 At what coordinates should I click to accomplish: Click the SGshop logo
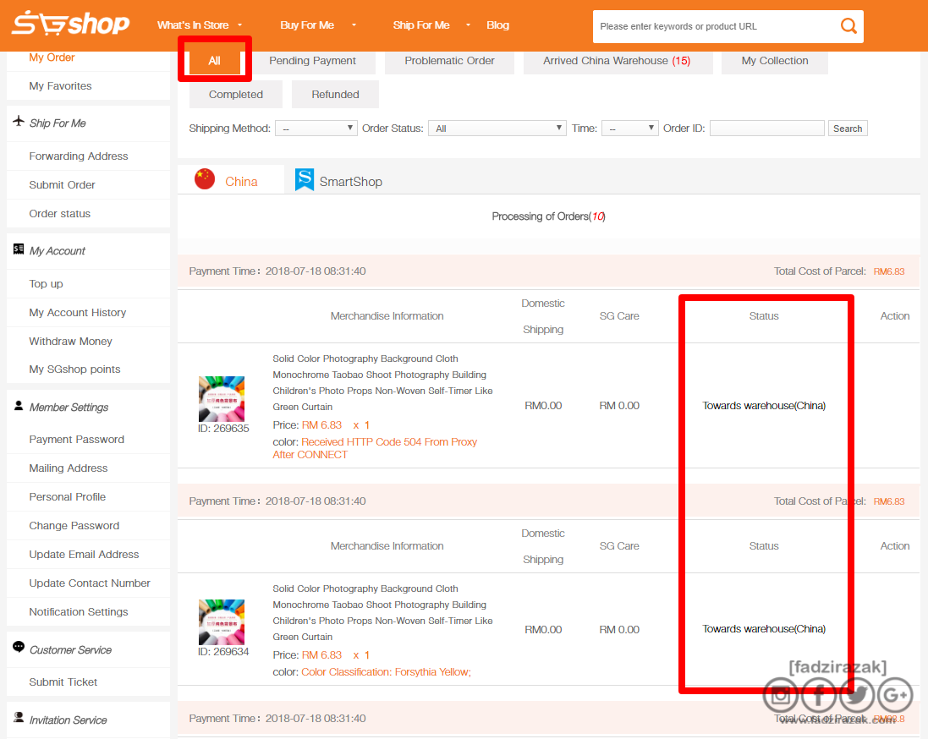(70, 24)
